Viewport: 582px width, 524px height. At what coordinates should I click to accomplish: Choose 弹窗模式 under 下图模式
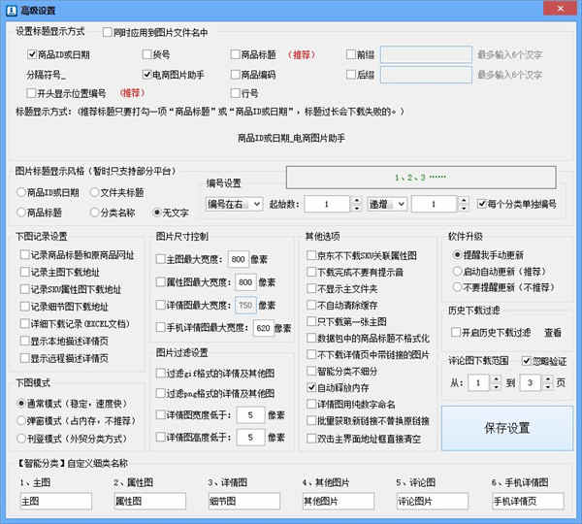[x=23, y=420]
